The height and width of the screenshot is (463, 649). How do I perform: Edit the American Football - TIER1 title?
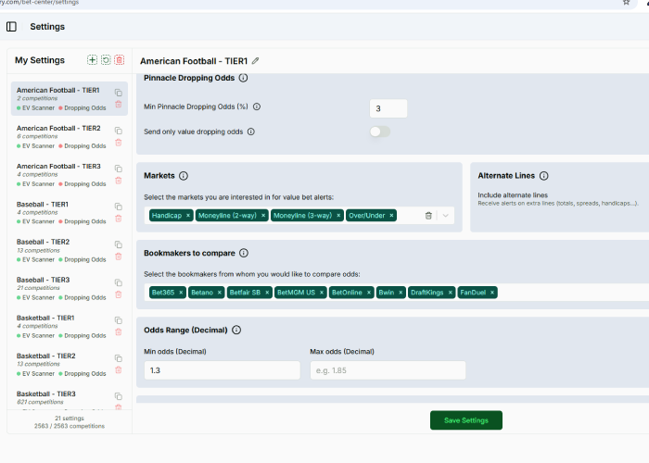(x=255, y=61)
